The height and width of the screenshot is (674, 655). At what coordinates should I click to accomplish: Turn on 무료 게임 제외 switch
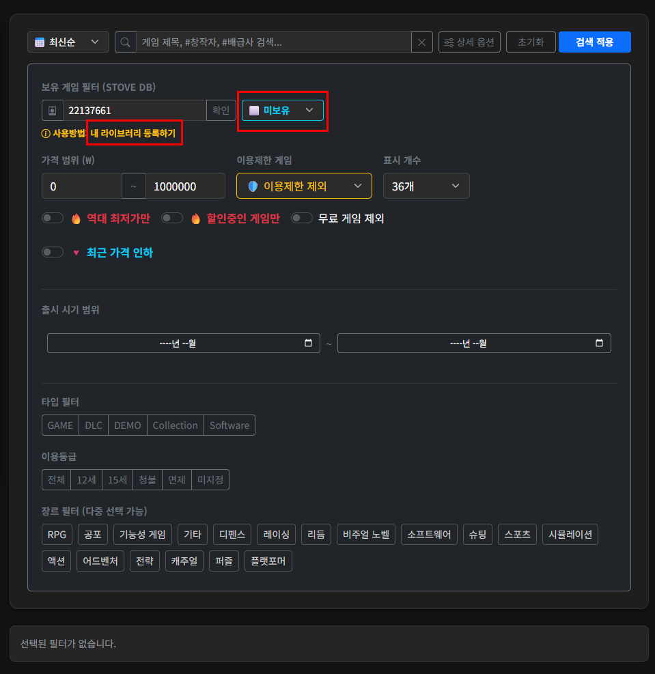(302, 219)
